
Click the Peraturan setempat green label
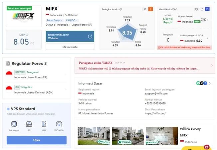[19, 8]
